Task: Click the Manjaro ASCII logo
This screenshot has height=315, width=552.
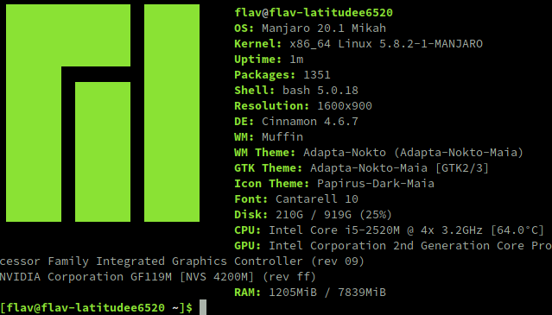Action: pos(103,113)
